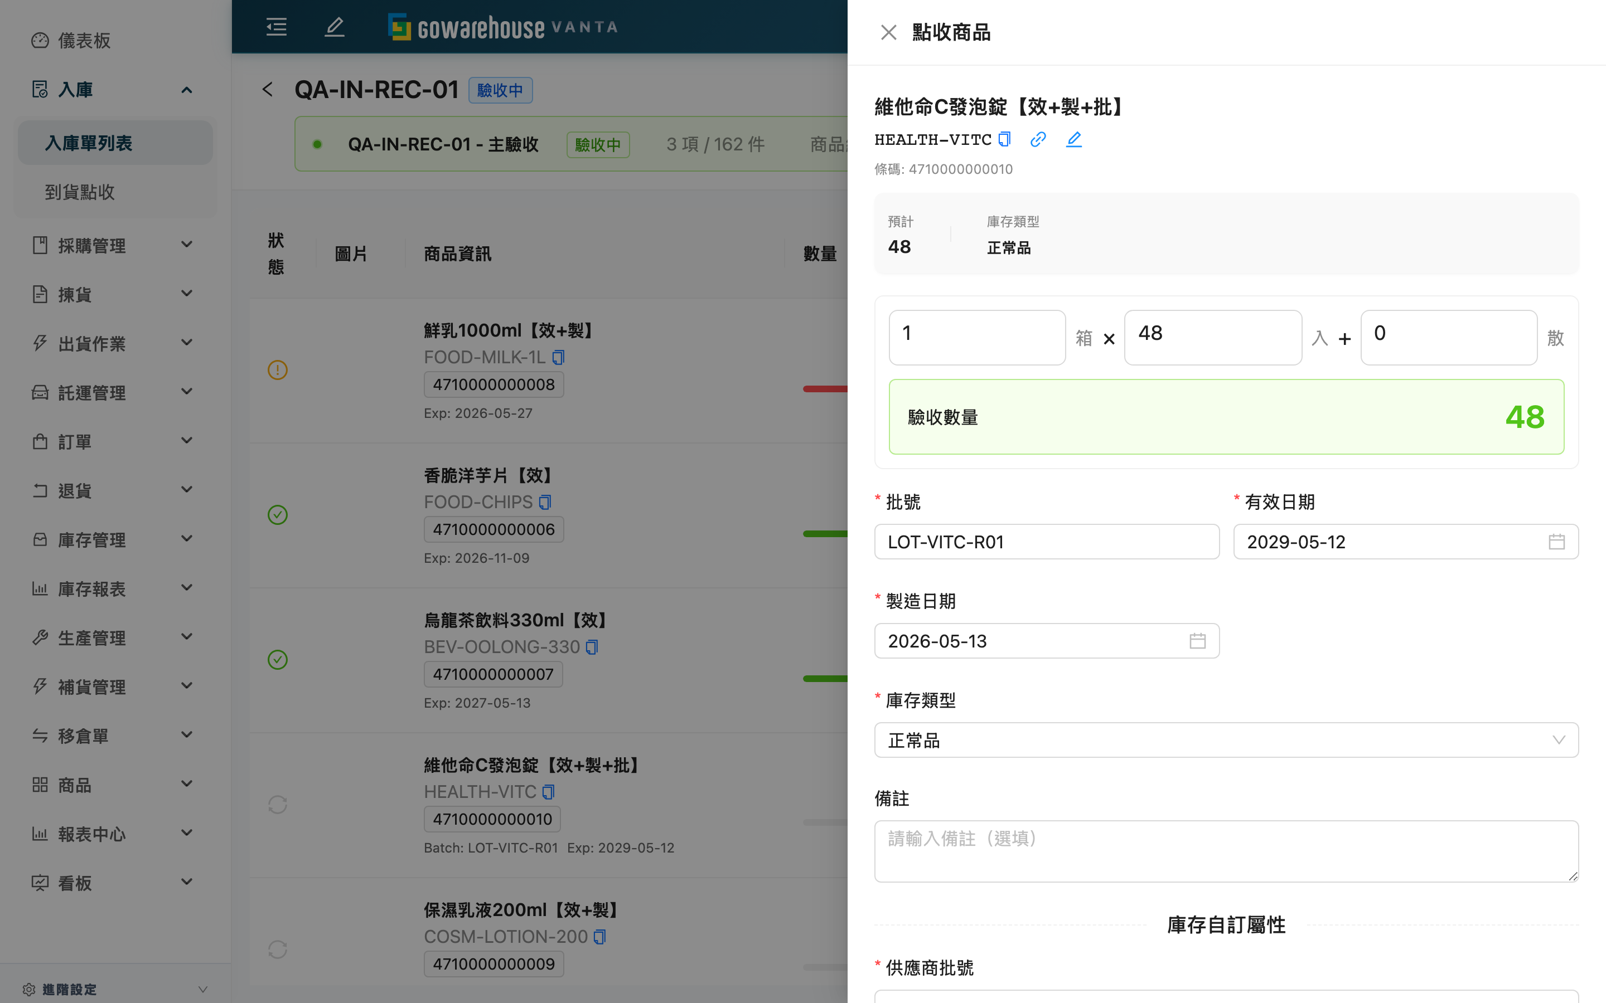Click the 商品資訊 column header
1606x1003 pixels.
point(457,254)
